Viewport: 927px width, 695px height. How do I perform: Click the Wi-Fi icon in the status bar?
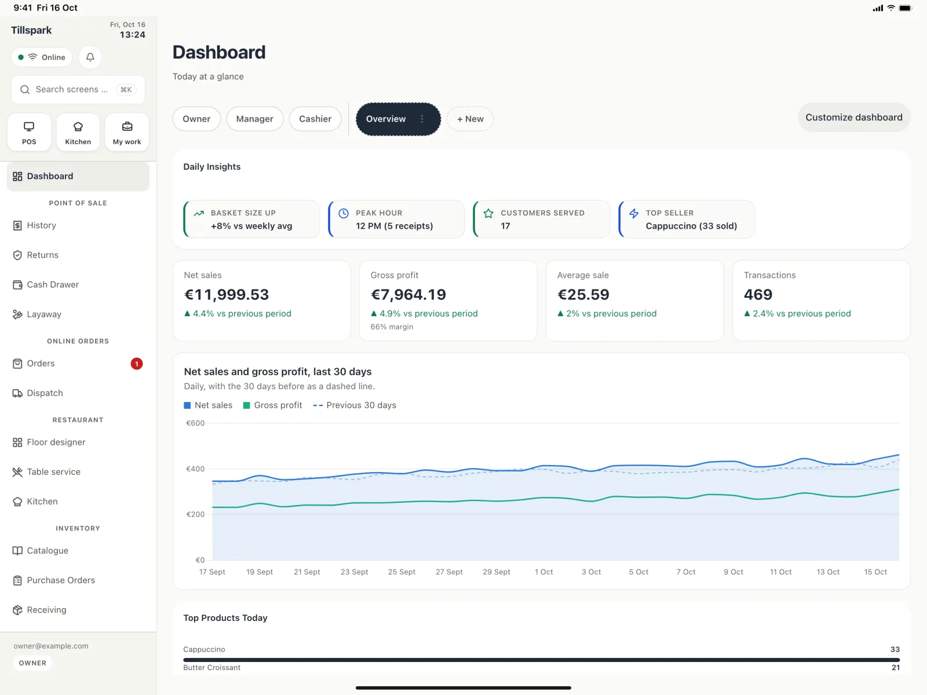891,8
